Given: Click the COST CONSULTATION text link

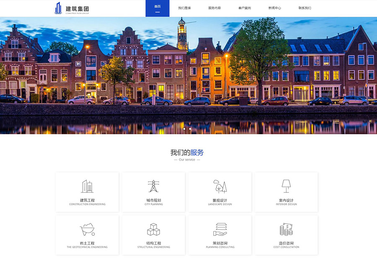Looking at the screenshot, I should click(x=286, y=247).
